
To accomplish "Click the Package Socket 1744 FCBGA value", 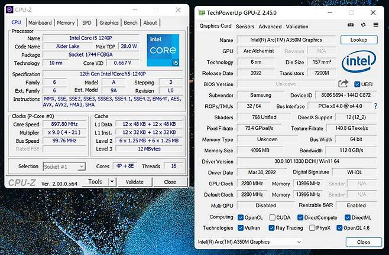I will click(91, 54).
